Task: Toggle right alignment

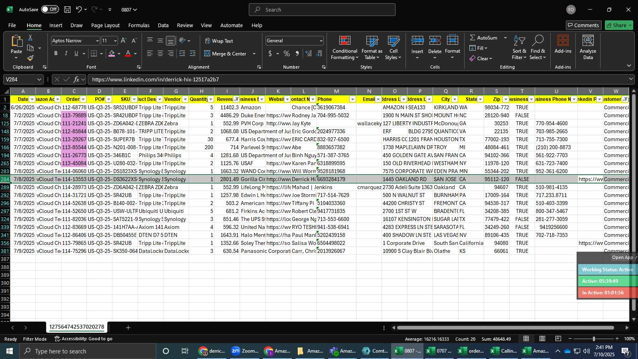Action: tap(171, 53)
